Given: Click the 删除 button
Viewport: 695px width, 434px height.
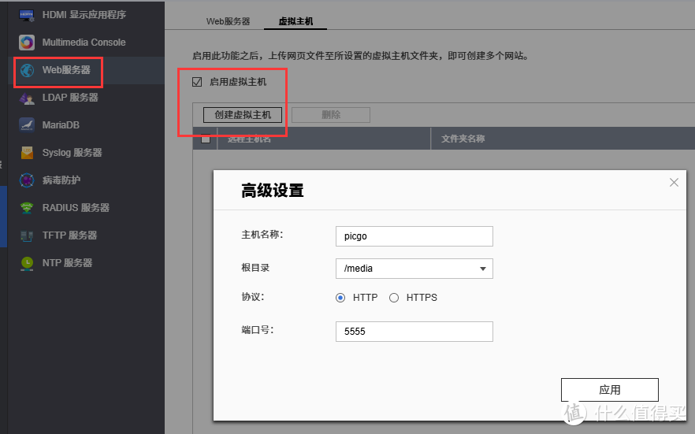Looking at the screenshot, I should point(331,115).
